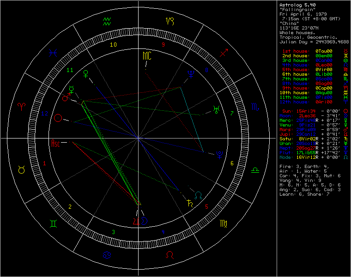
Task: Click house number 2 in wheel
Action: (x=70, y=207)
